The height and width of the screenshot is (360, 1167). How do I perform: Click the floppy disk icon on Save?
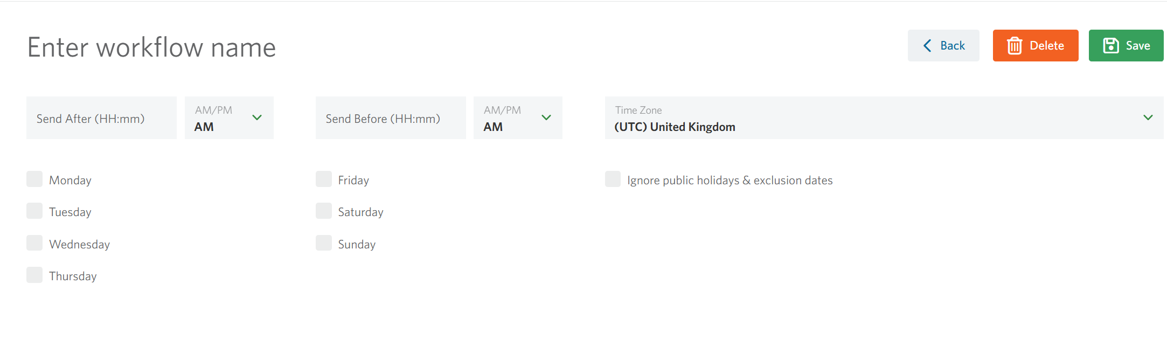pyautogui.click(x=1111, y=45)
